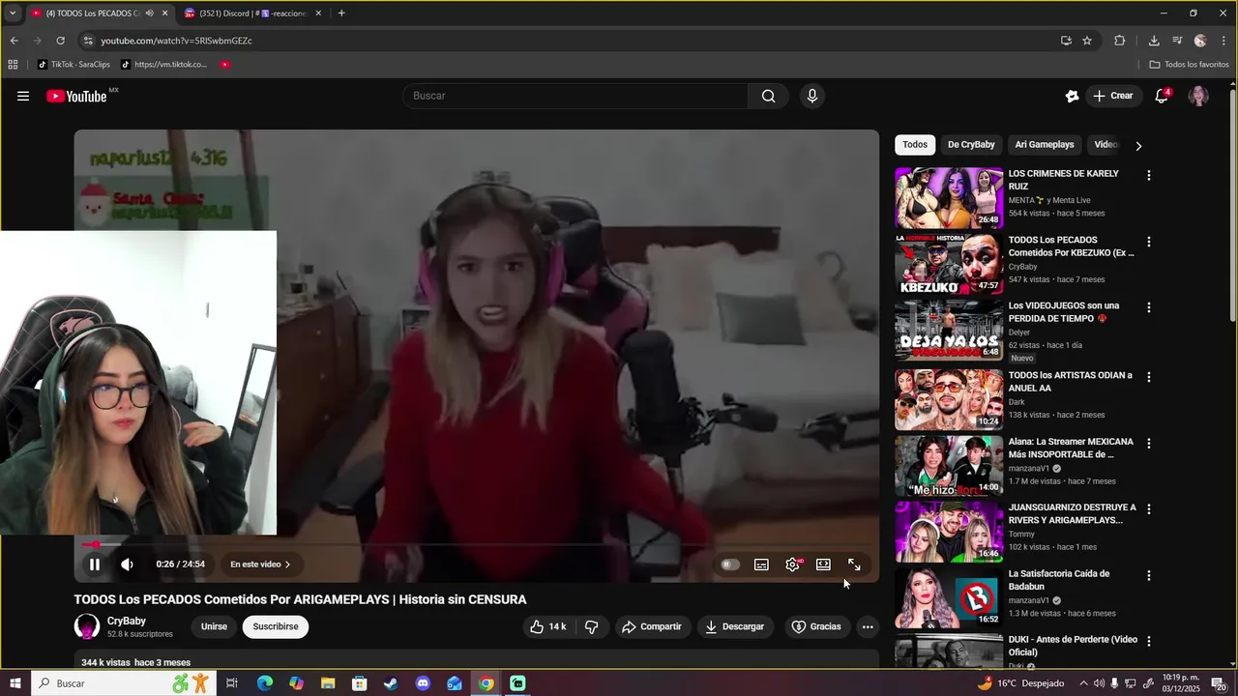Open the Chrome tab search dropdown
Image resolution: width=1238 pixels, height=696 pixels.
coord(13,14)
